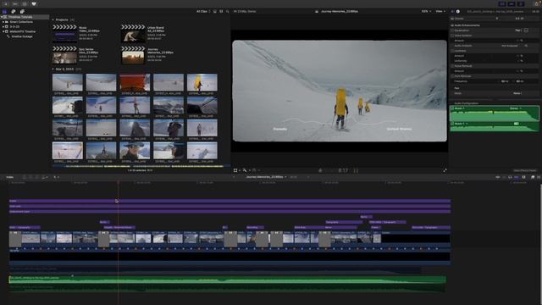Click the connect clip edit icon
This screenshot has height=305, width=542.
click(x=25, y=177)
